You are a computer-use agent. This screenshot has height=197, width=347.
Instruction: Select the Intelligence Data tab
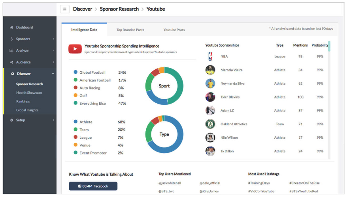coord(84,30)
